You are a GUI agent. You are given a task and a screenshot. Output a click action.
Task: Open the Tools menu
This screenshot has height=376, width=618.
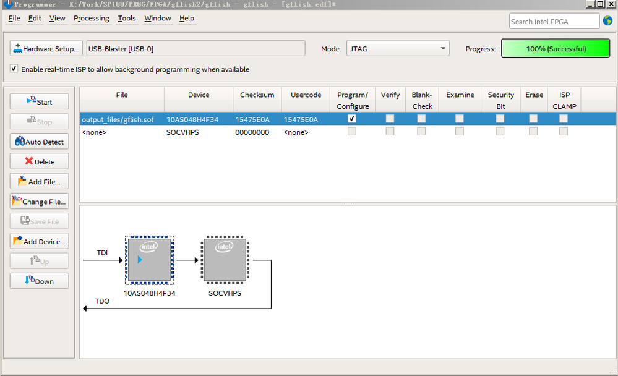127,18
